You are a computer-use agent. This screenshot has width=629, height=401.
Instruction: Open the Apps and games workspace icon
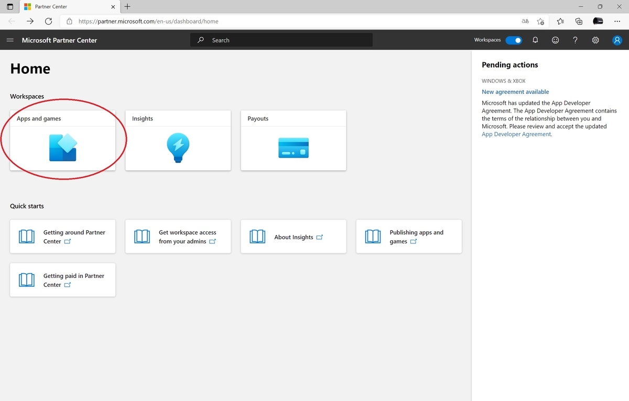(63, 148)
